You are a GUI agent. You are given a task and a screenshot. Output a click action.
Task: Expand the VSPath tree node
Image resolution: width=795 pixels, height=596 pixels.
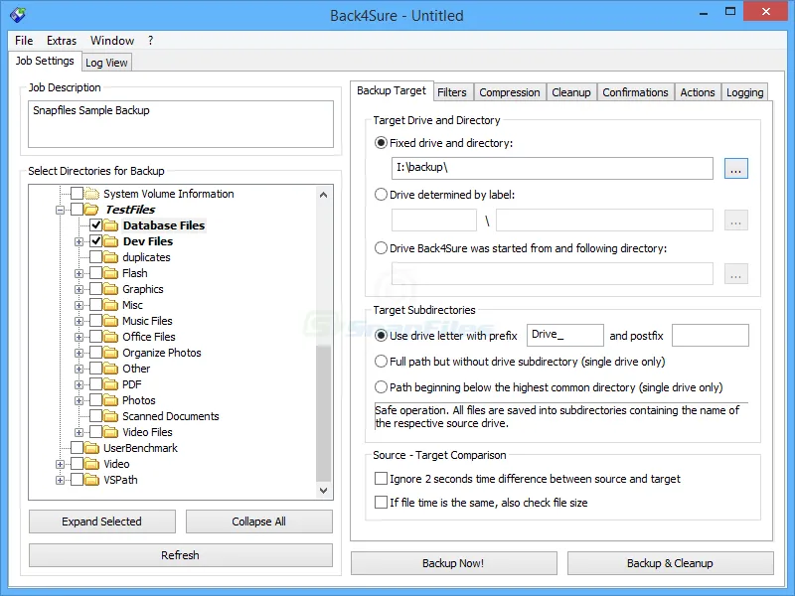[x=60, y=481]
